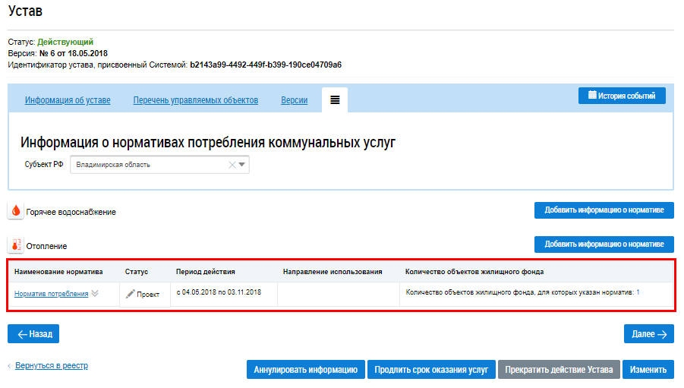Image resolution: width=684 pixels, height=388 pixels.
Task: Follow the Вернуться в реестр link
Action: (x=52, y=365)
